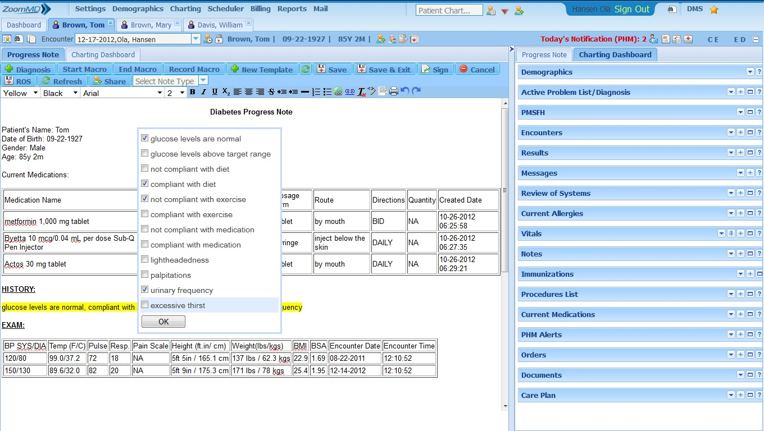Insert a numbered list
Viewport: 764px width, 431px height.
pos(316,93)
